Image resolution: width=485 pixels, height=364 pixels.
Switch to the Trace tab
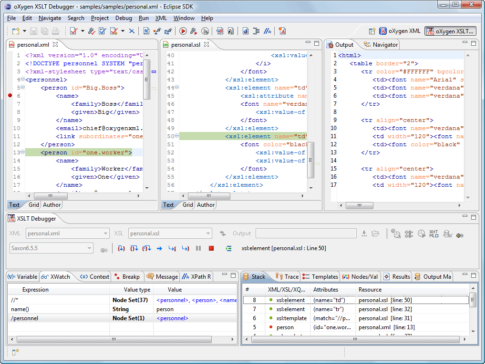tap(287, 276)
